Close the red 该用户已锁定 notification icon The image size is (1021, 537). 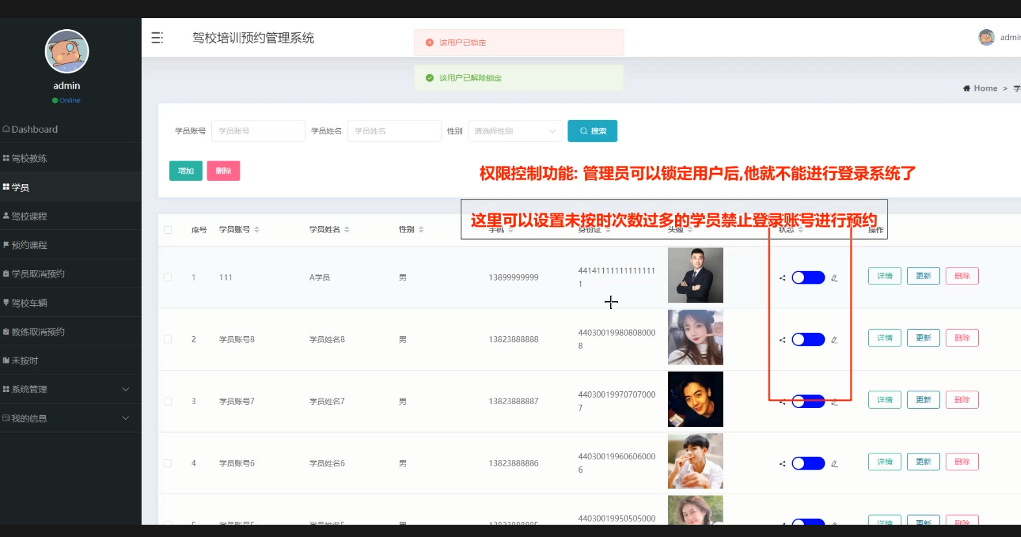click(x=430, y=42)
